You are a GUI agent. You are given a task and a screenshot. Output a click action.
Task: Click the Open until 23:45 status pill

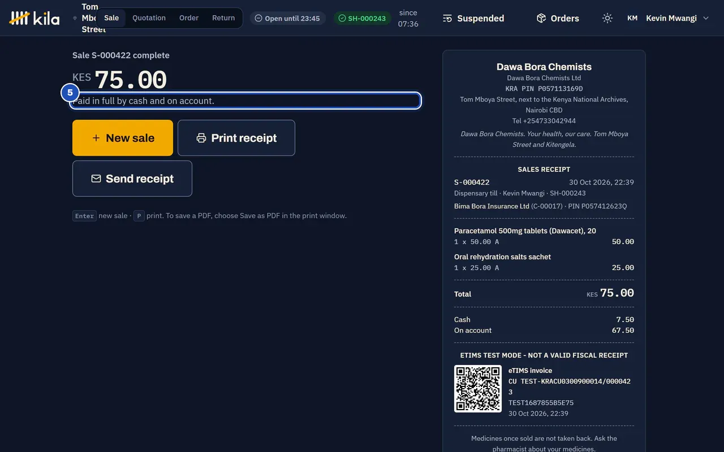[x=288, y=18]
